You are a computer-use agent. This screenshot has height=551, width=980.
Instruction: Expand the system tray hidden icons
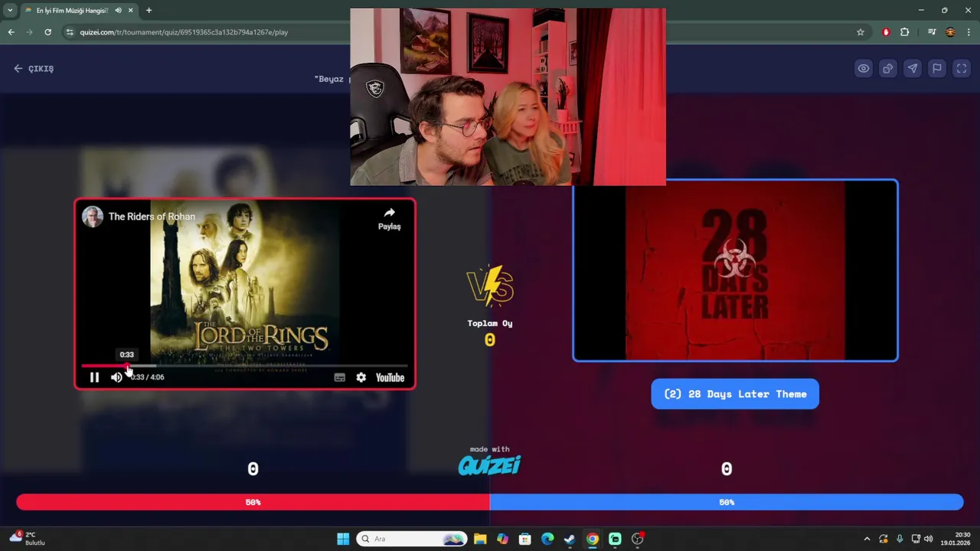pos(867,539)
